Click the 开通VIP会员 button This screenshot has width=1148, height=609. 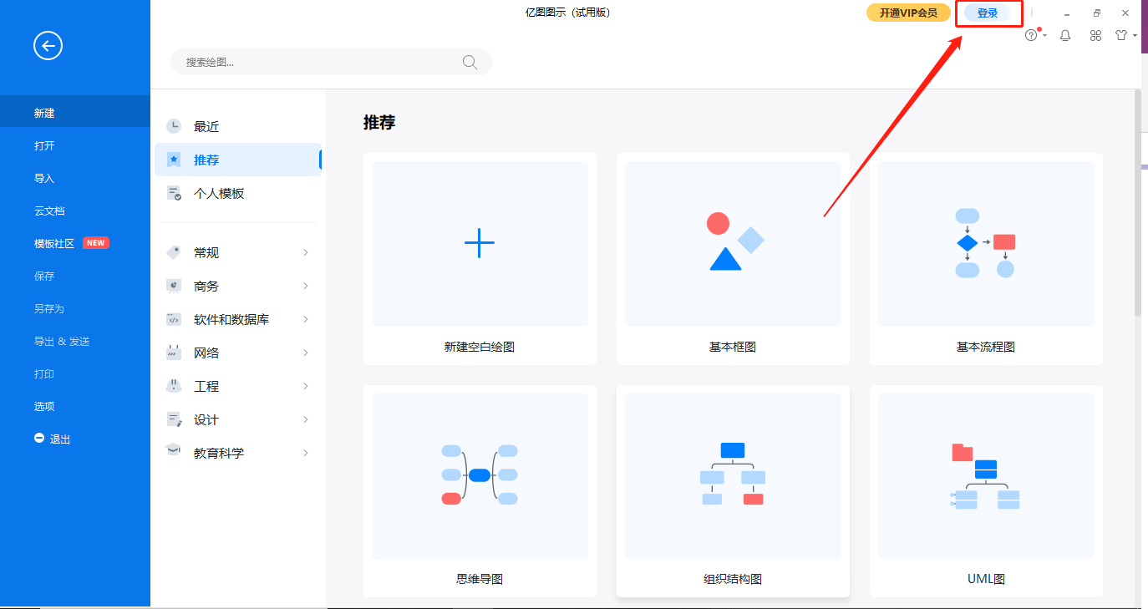908,13
